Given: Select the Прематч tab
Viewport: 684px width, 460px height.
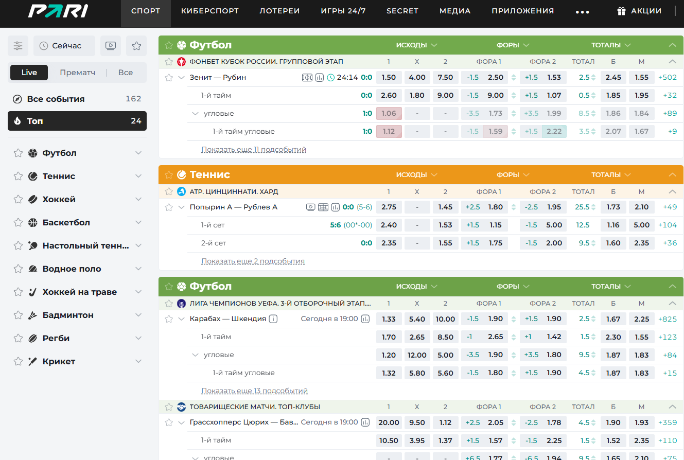Looking at the screenshot, I should (77, 73).
